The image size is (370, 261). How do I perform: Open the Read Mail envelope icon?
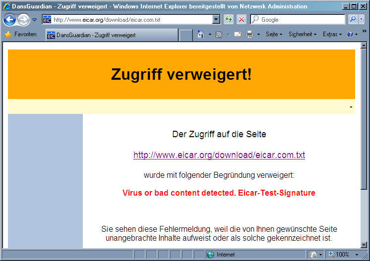tap(237, 35)
